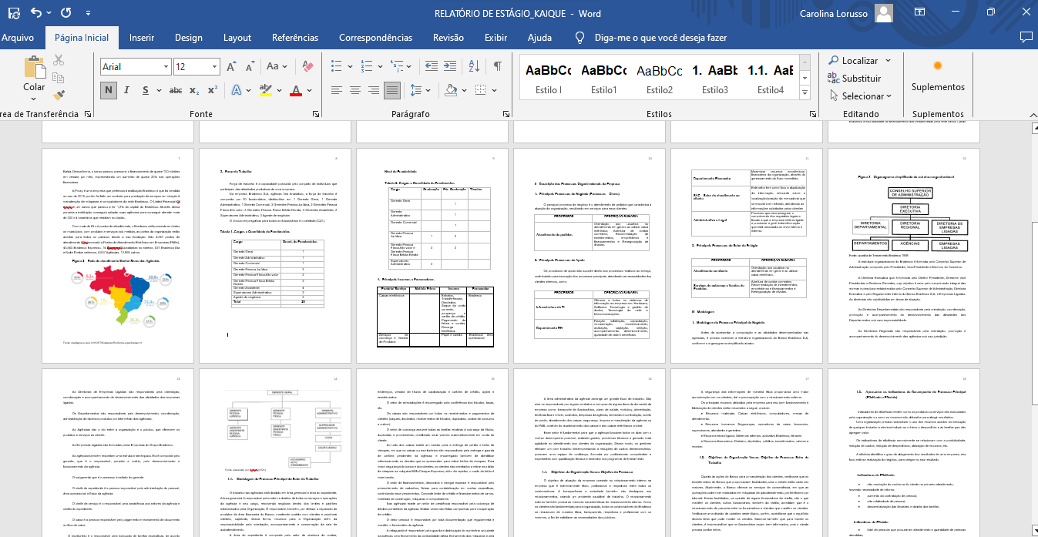The width and height of the screenshot is (1038, 537).
Task: Switch to the Referências tab
Action: tap(295, 37)
